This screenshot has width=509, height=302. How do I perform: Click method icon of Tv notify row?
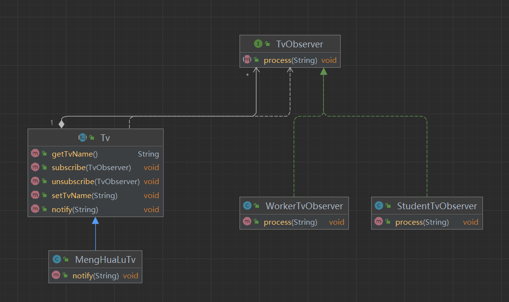(x=35, y=209)
